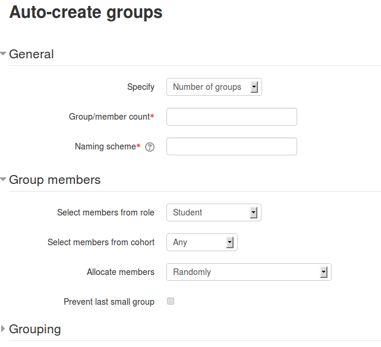
Task: Focus the Group/member count input field
Action: (232, 117)
